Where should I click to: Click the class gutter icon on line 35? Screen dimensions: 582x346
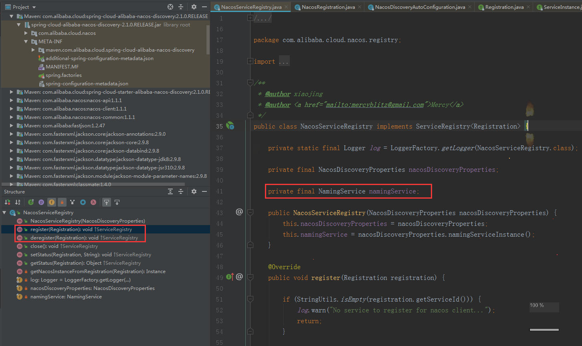coord(230,126)
